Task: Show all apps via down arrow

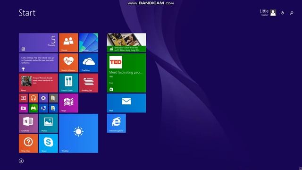Action: (21, 161)
